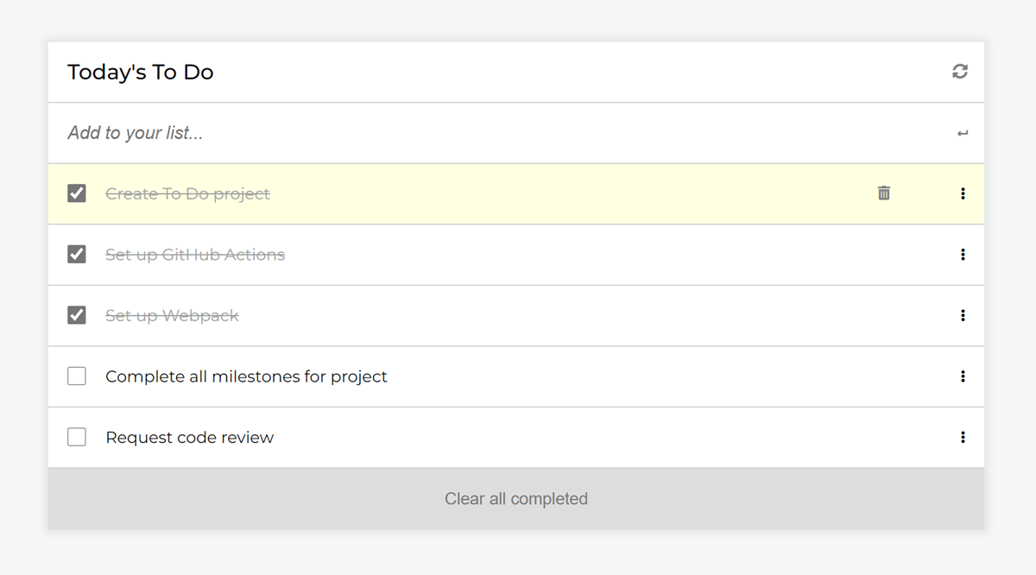The width and height of the screenshot is (1036, 575).
Task: Click vertical dots beside Set up Webpack
Action: point(963,315)
